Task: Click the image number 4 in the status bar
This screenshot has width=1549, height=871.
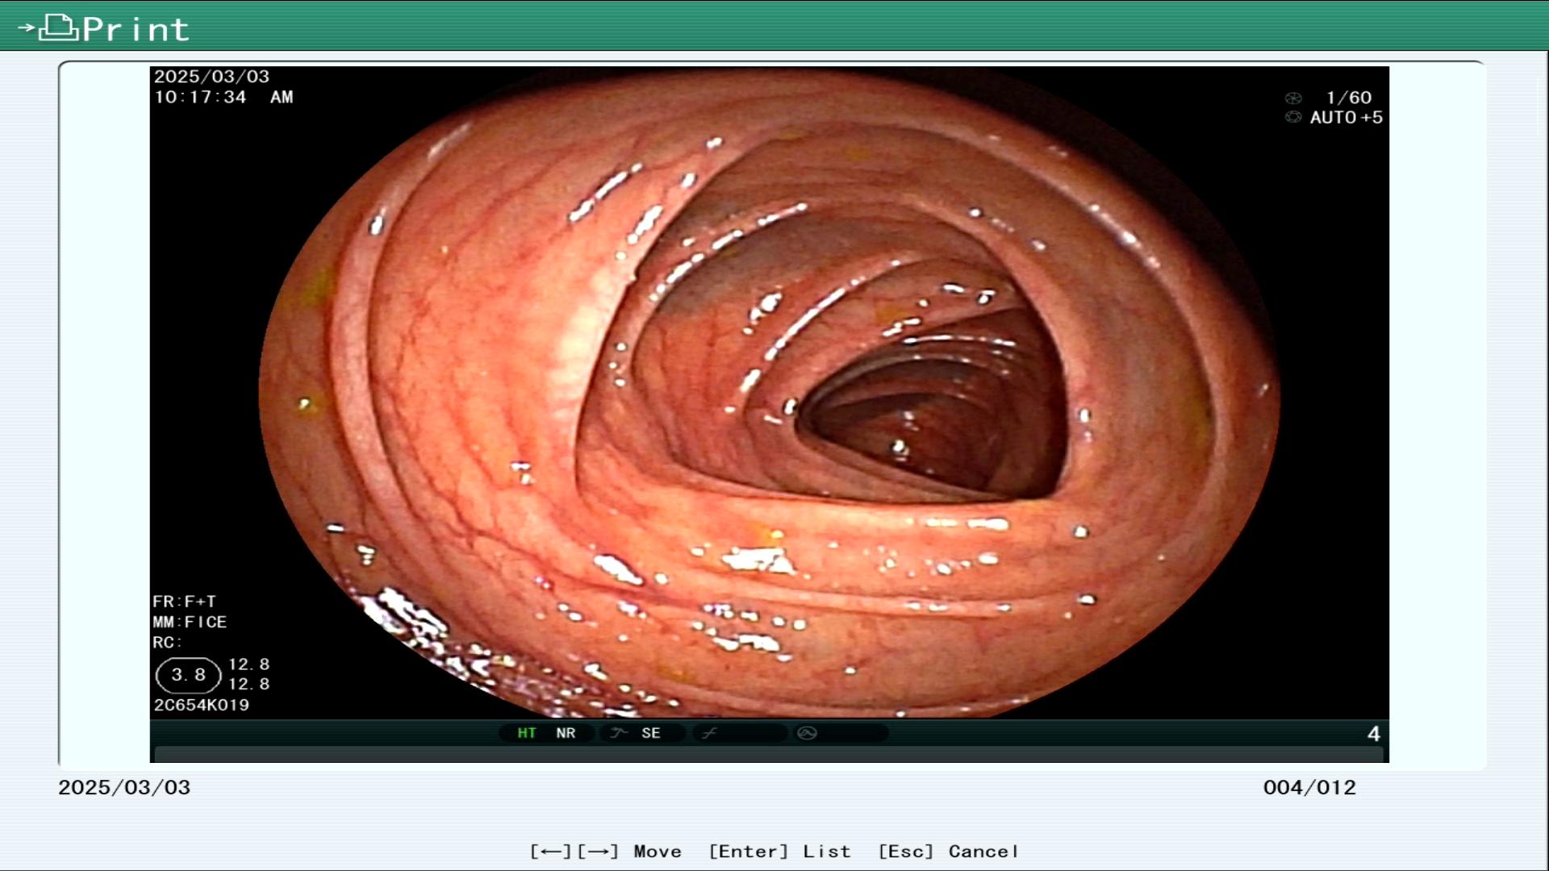Action: point(1374,734)
